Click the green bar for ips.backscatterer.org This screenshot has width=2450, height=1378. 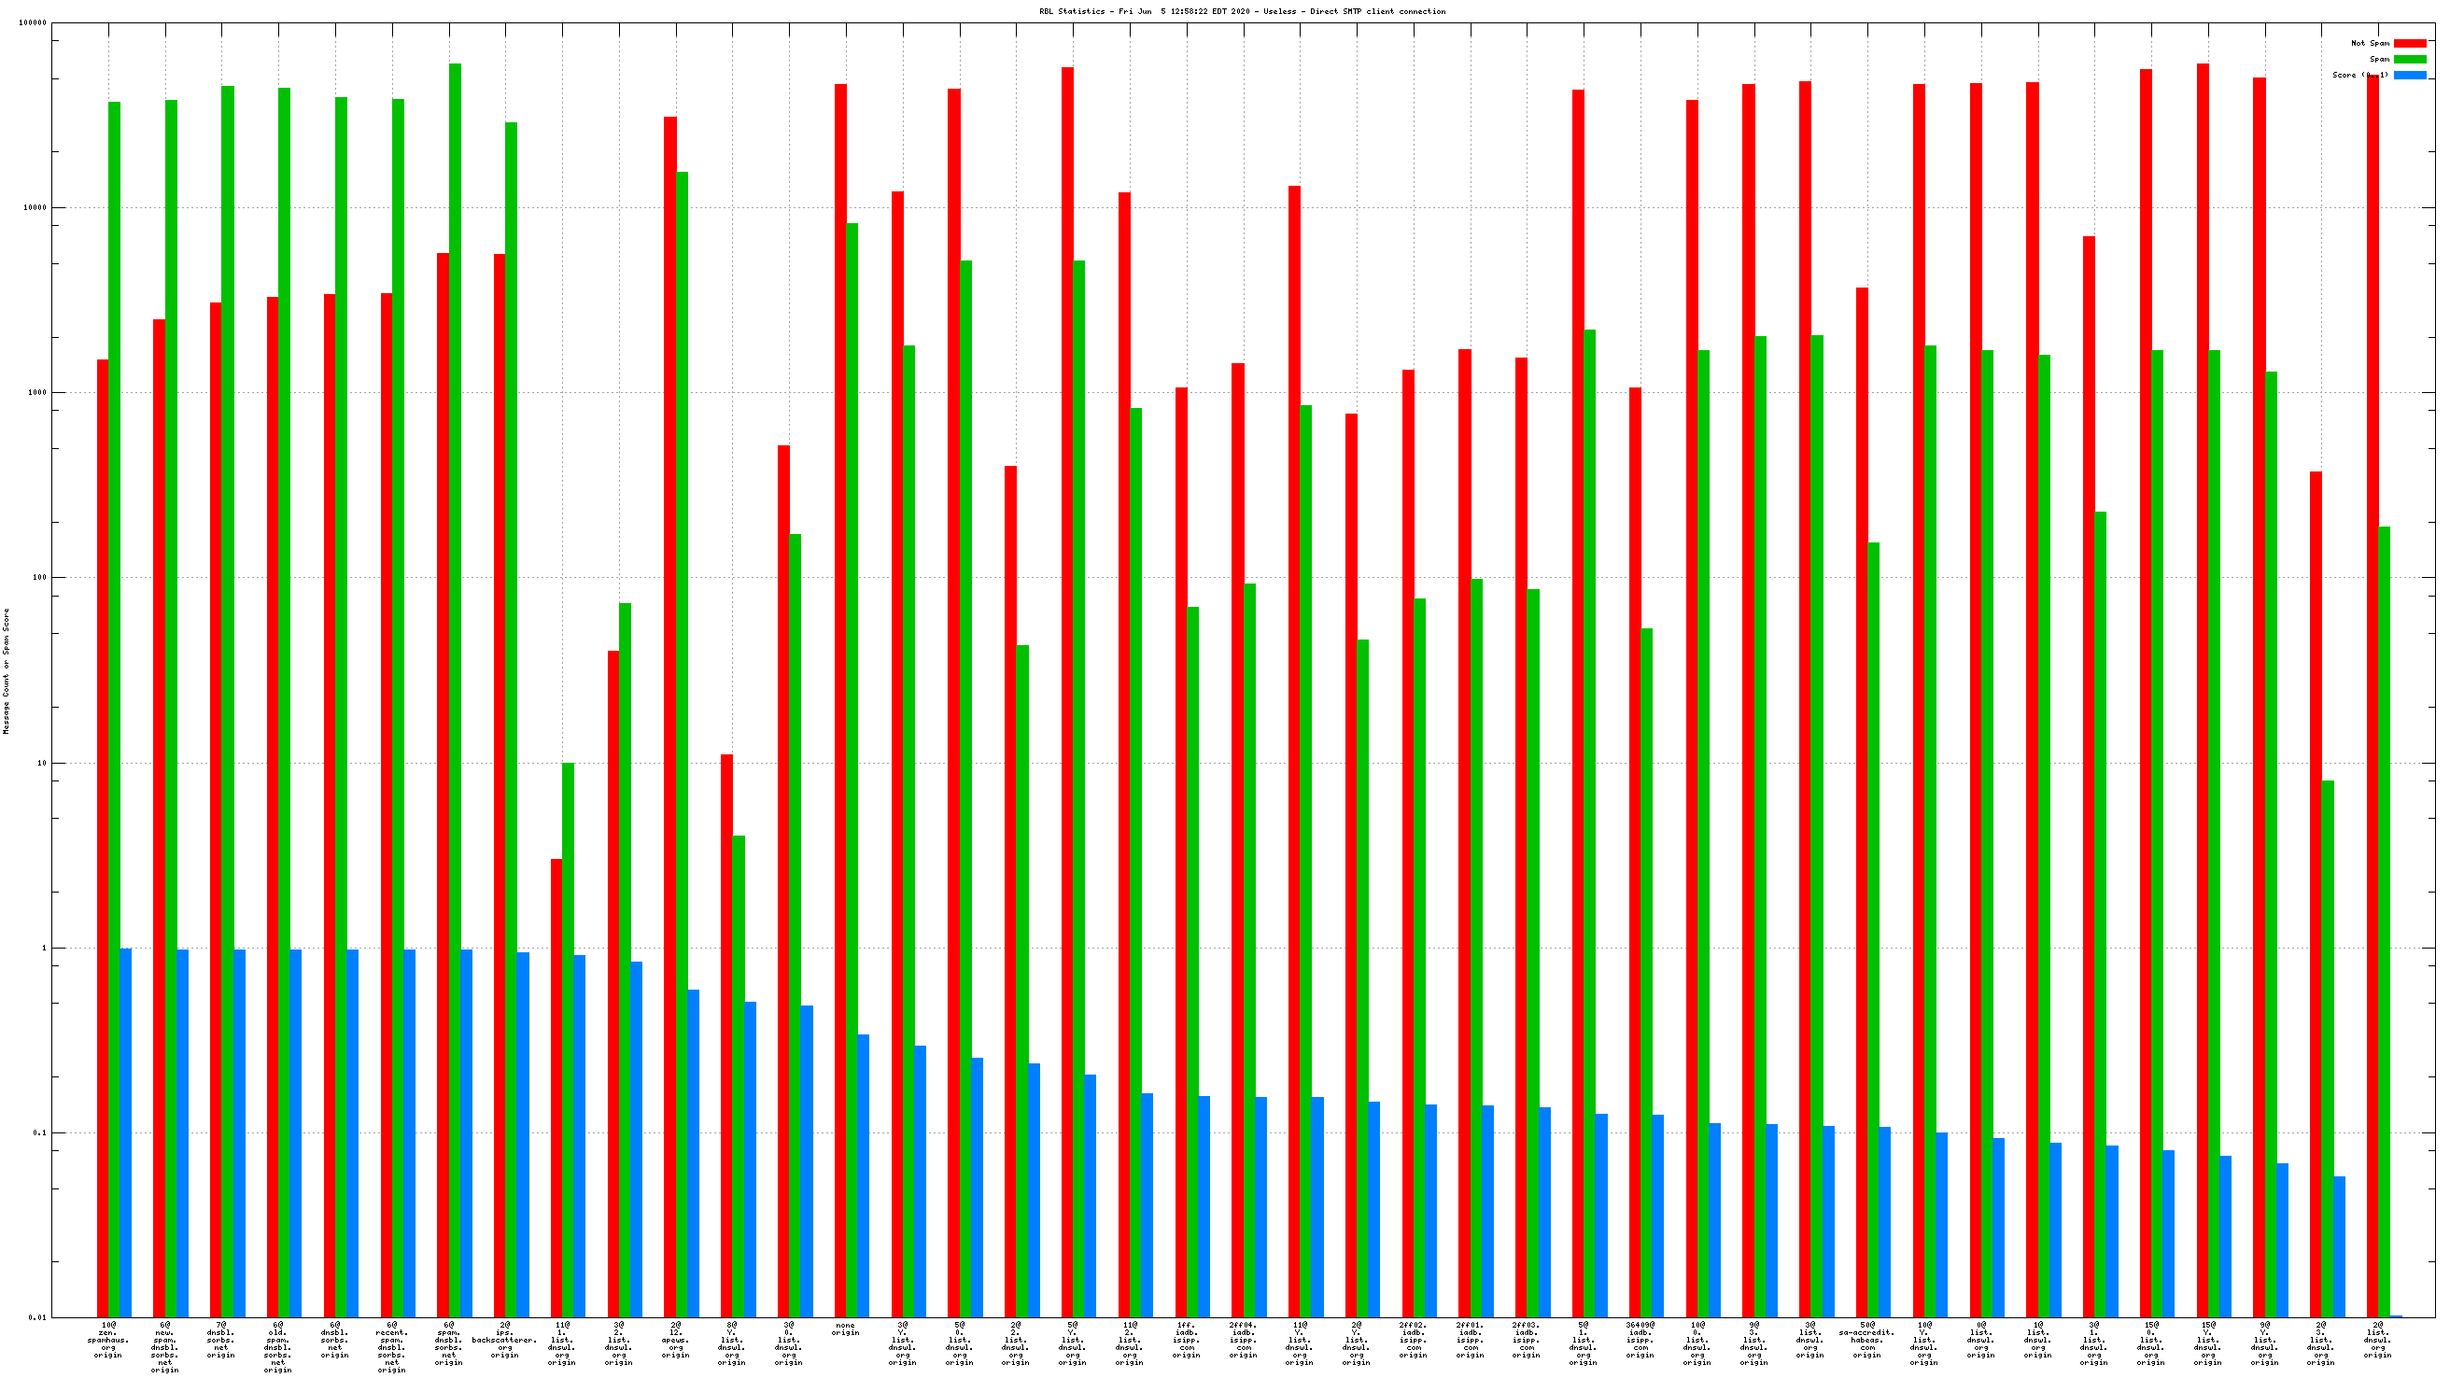click(512, 666)
